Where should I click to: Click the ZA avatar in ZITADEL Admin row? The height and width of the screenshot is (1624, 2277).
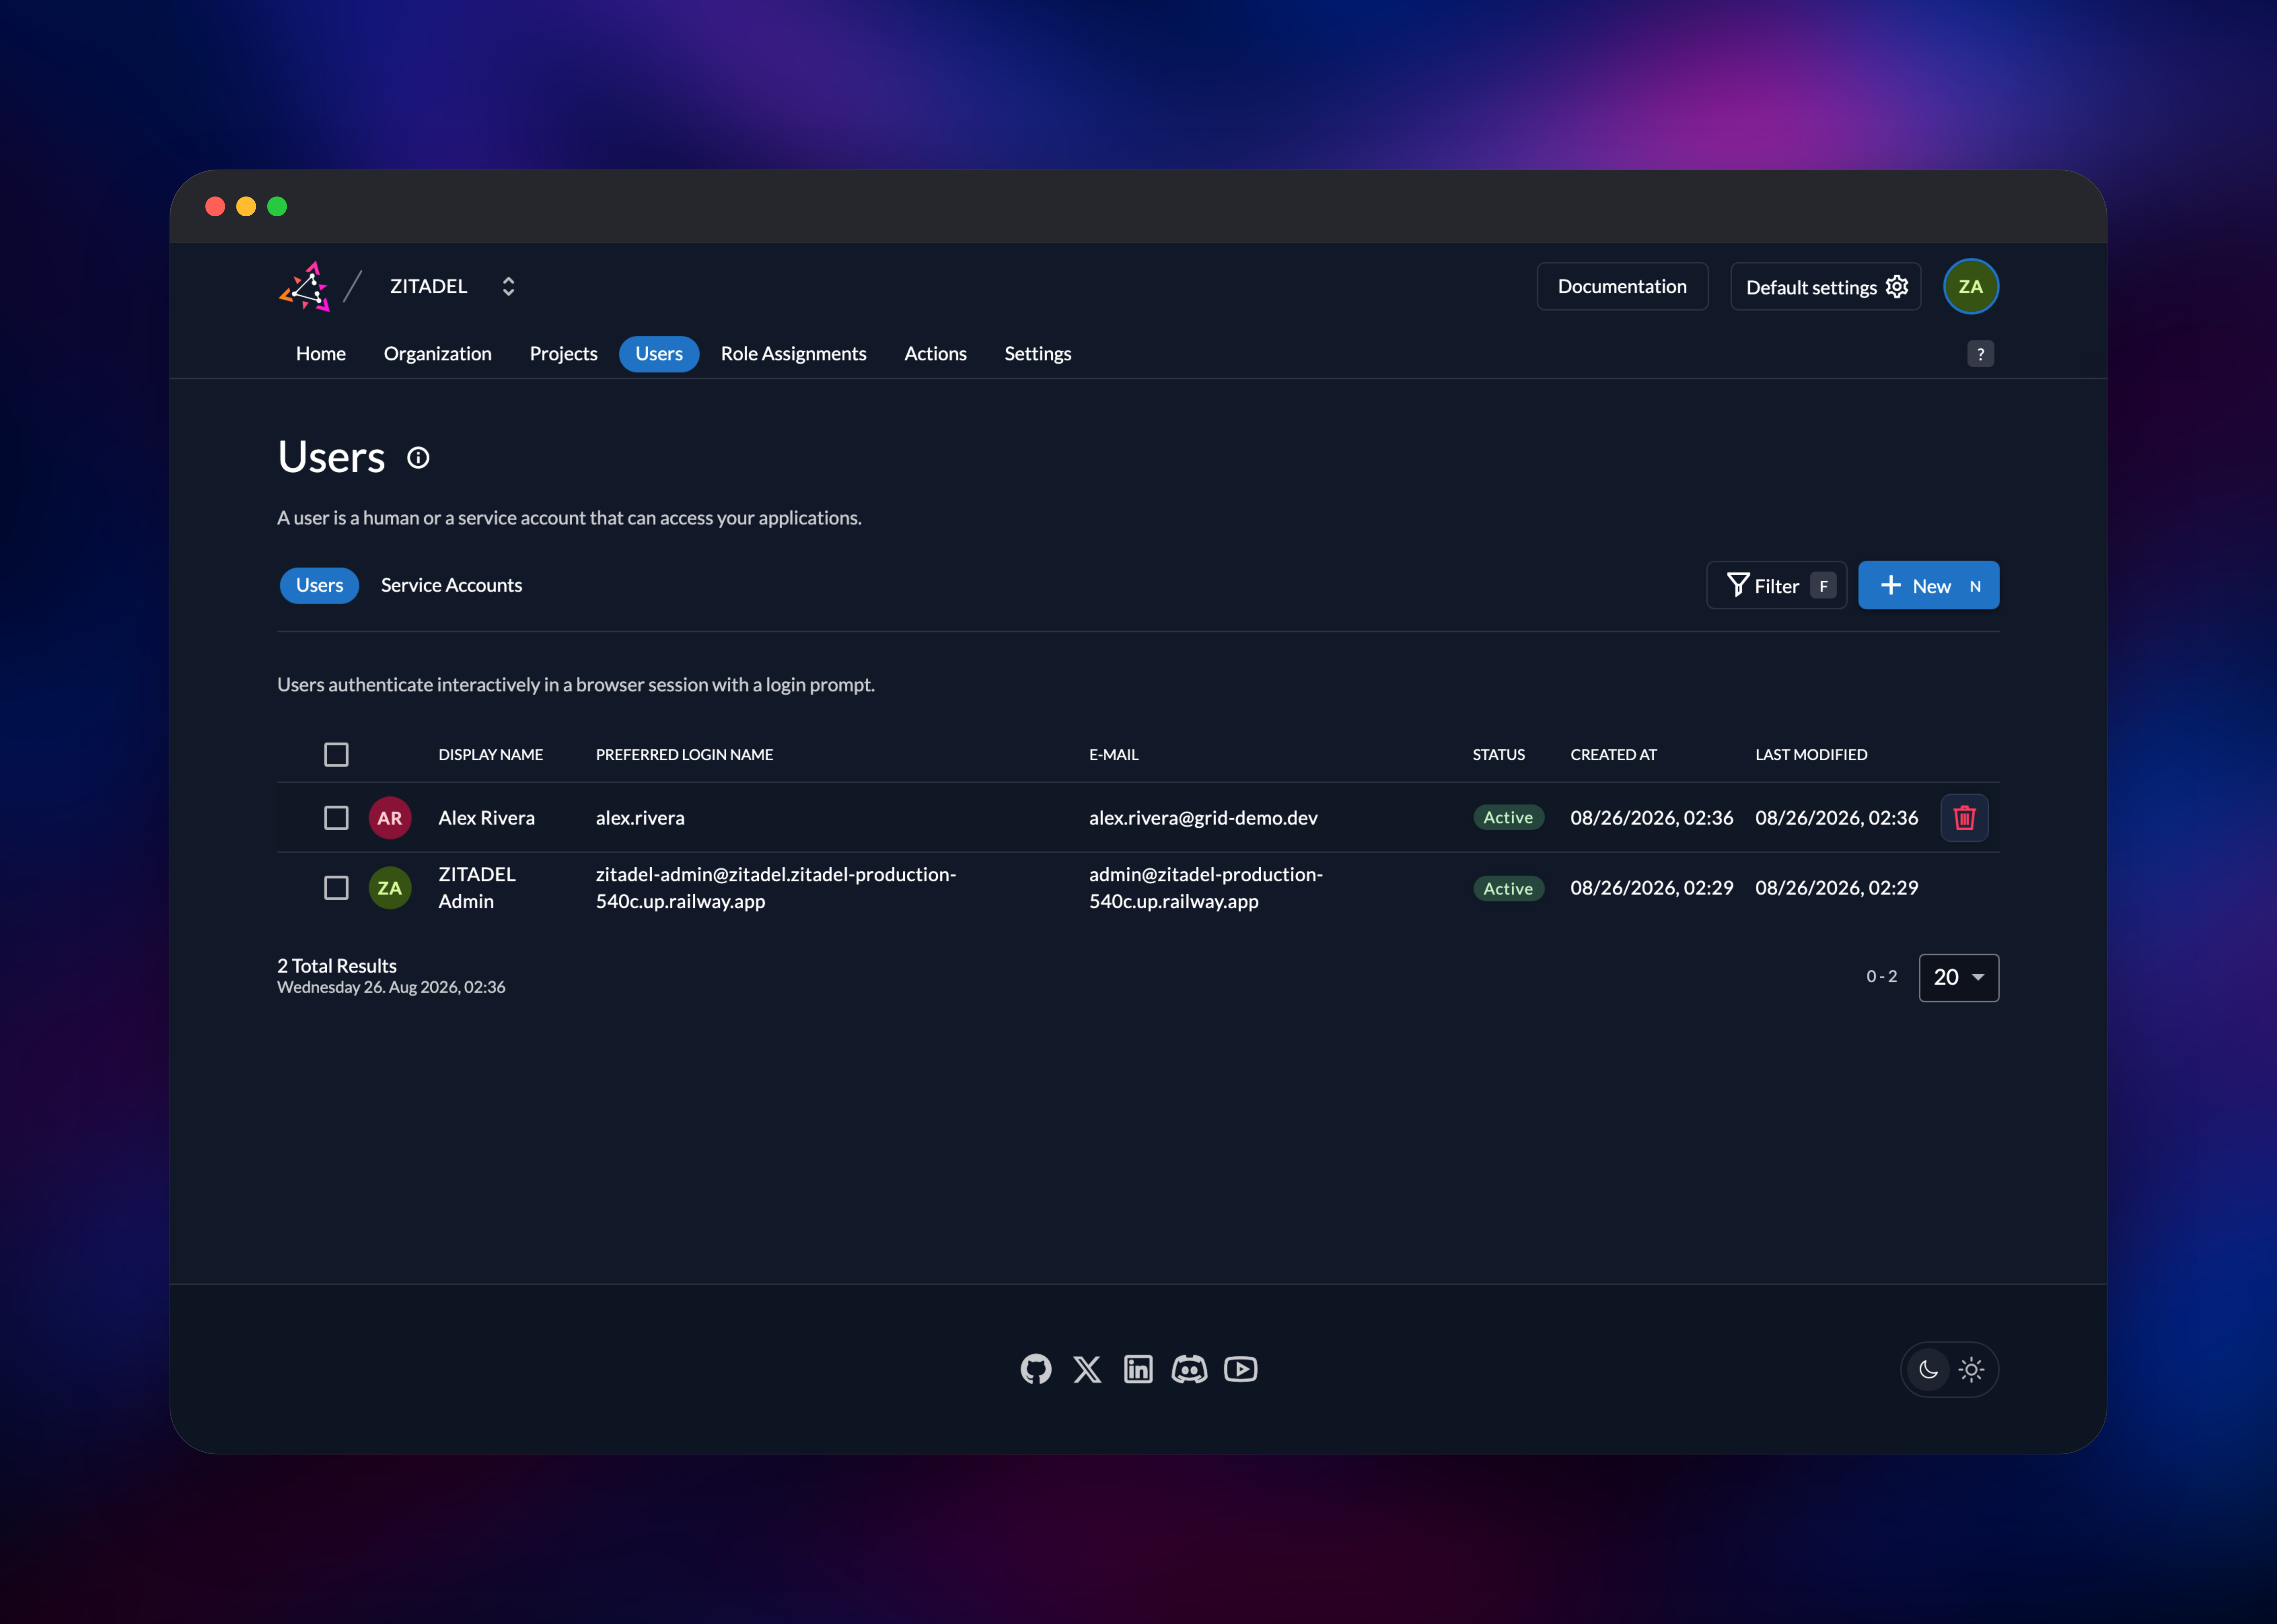pos(390,888)
